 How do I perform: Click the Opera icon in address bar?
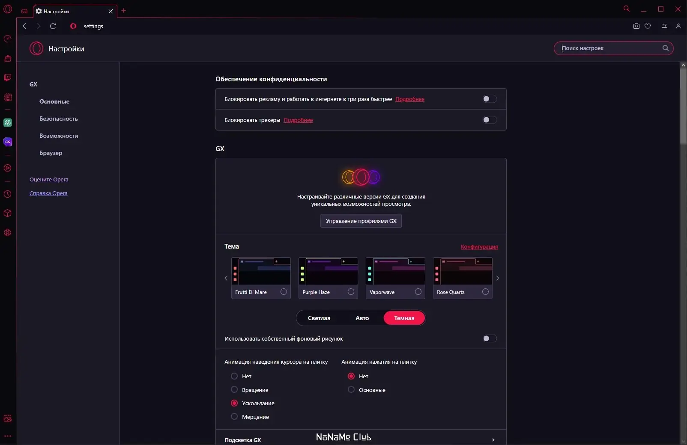(x=74, y=26)
